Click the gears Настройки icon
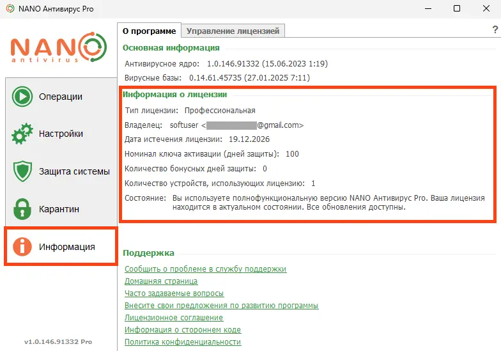501x351 pixels. (22, 134)
